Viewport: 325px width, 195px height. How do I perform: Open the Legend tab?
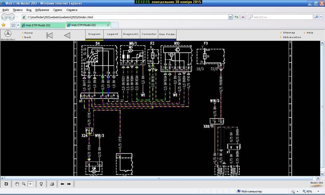tap(113, 34)
